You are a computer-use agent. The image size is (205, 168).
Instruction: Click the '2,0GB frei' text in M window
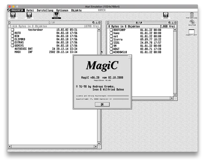tap(167, 27)
